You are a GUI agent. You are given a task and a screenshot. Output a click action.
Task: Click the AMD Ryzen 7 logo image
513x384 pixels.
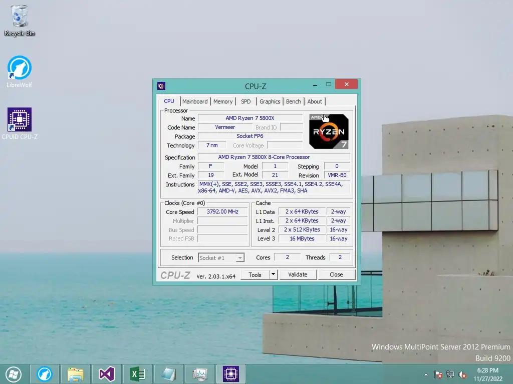(x=329, y=131)
